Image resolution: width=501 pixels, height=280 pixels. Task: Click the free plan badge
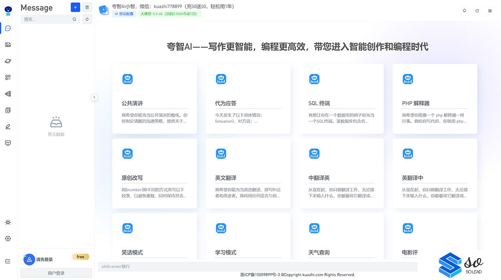(81, 257)
